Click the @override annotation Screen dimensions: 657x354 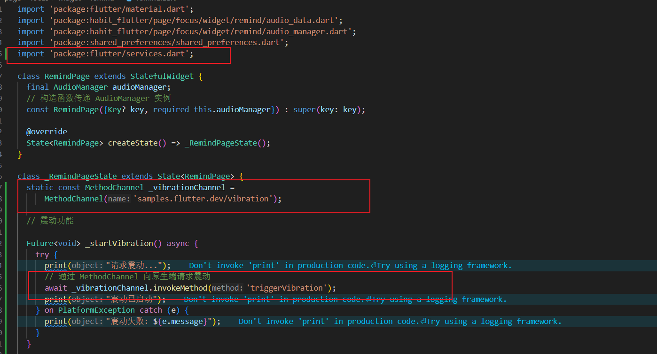[47, 131]
